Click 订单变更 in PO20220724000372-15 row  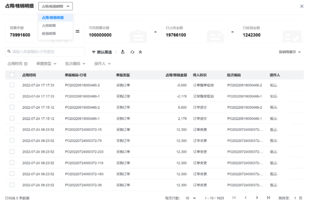pyautogui.click(x=200, y=130)
